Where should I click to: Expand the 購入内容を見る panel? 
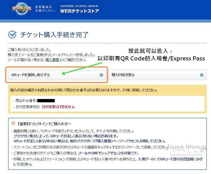pyautogui.click(x=157, y=75)
